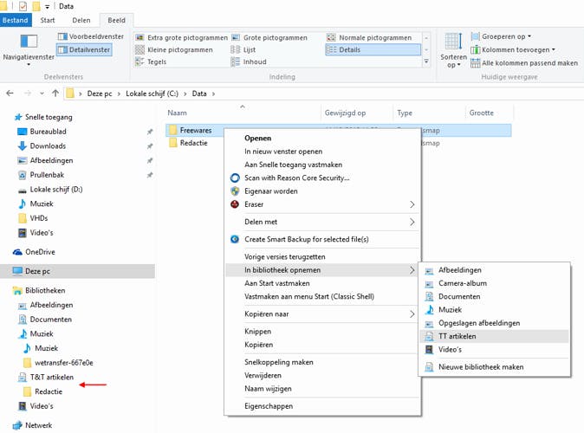Open the Groeperen op dropdown

(504, 37)
